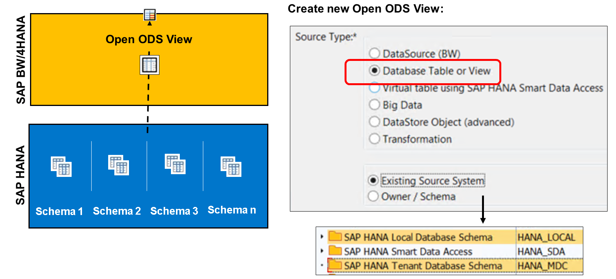Click the SAP HANA vertical label

pos(20,175)
